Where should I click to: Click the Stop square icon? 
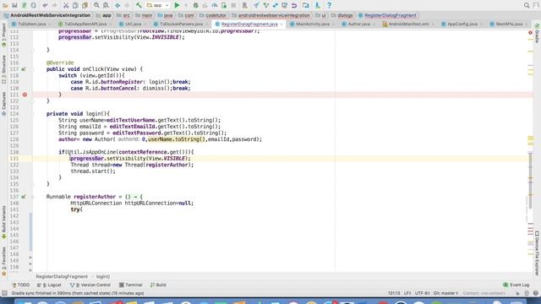(233, 6)
